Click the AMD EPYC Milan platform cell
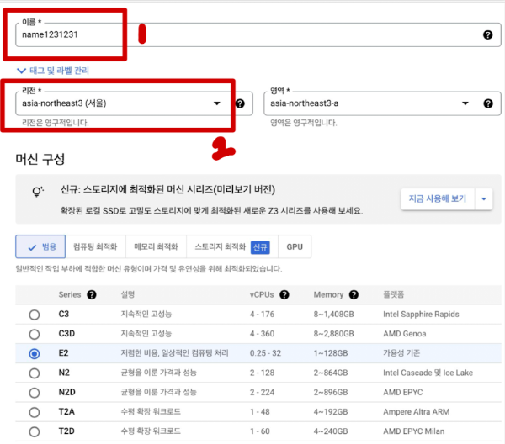The height and width of the screenshot is (444, 505). pyautogui.click(x=414, y=431)
